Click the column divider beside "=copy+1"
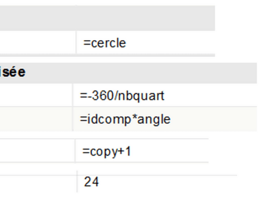 75,151
